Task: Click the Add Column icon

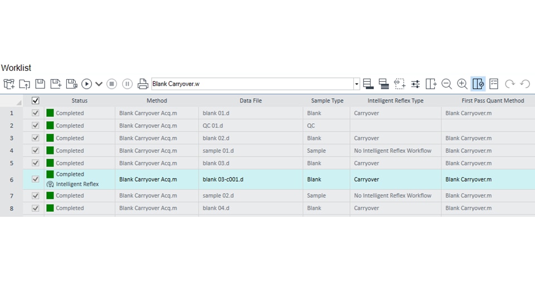Action: pyautogui.click(x=431, y=84)
